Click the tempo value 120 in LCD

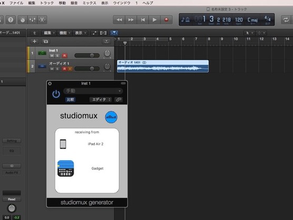coord(239,20)
